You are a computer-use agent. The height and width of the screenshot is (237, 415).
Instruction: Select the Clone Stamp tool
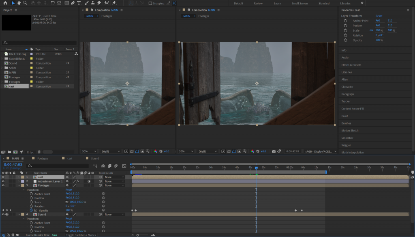(93, 3)
